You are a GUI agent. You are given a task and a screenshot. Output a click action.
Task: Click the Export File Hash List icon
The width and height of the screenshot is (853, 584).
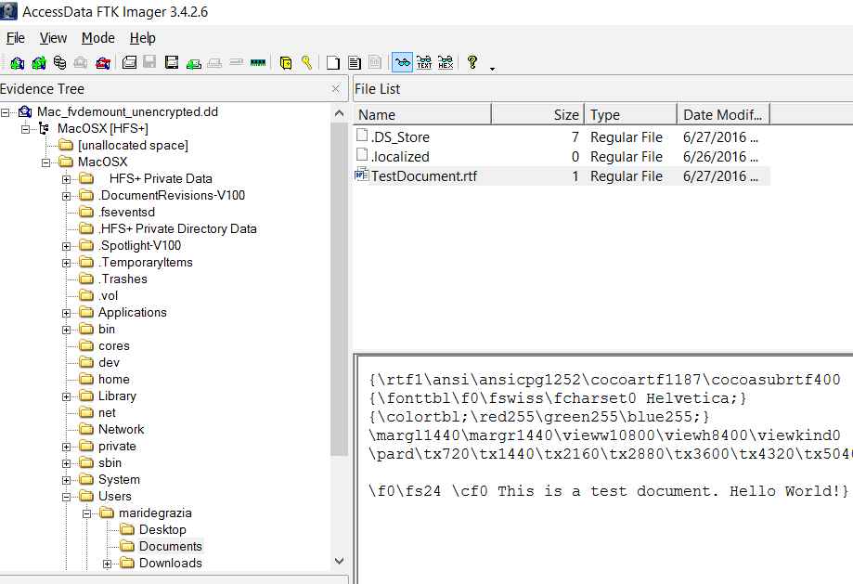[x=355, y=63]
